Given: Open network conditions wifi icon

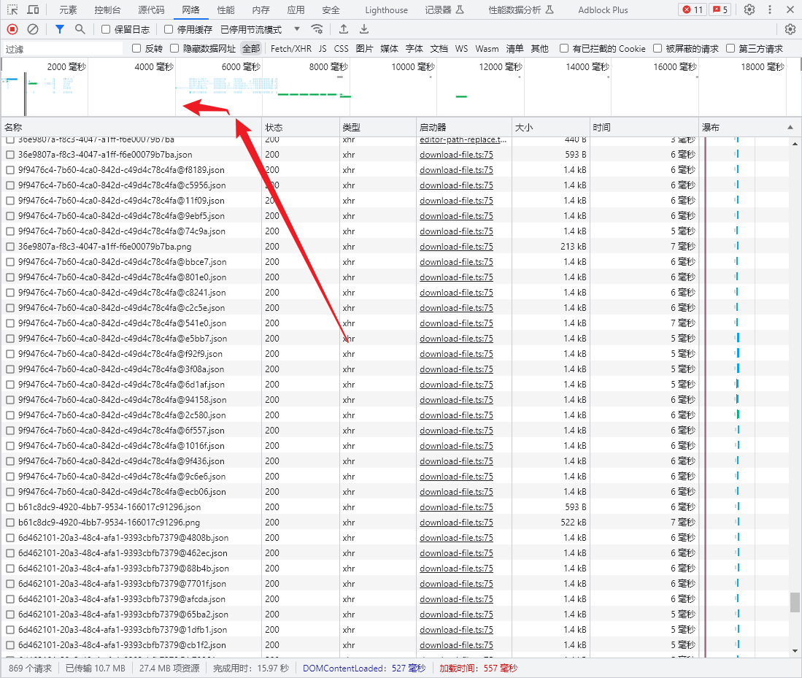Looking at the screenshot, I should (317, 29).
